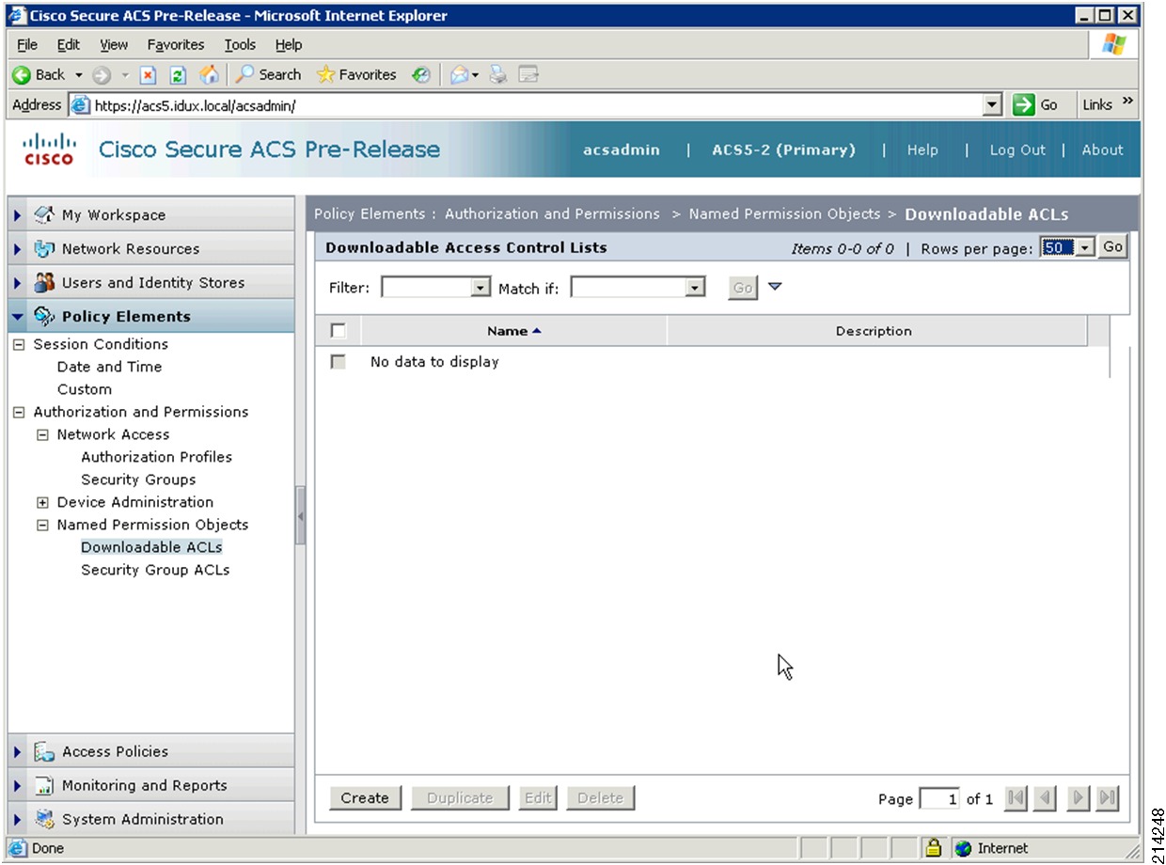Image resolution: width=1166 pixels, height=865 pixels.
Task: Click the Go button beside Rows per page
Action: pos(1112,248)
